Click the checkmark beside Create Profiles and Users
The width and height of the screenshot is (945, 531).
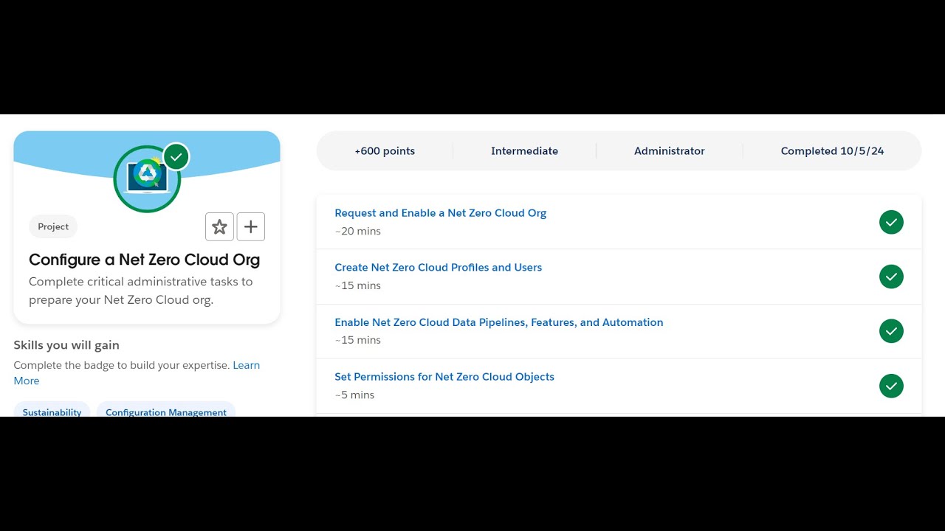click(x=891, y=277)
